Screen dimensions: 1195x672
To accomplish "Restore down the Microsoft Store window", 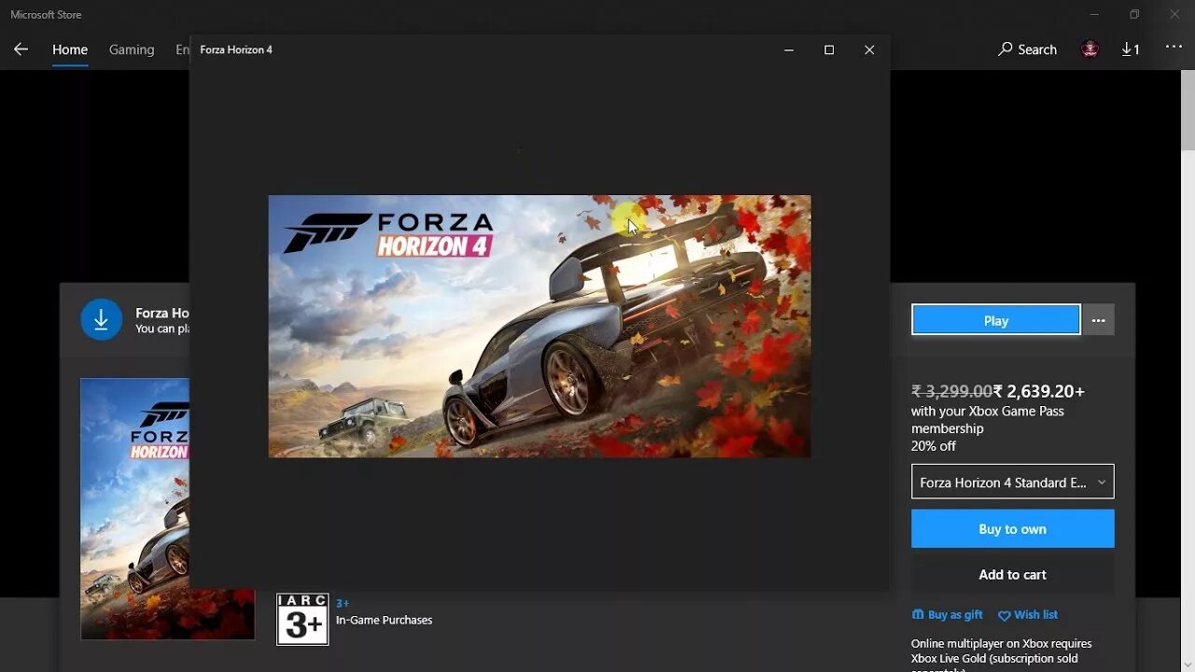I will (x=1134, y=14).
